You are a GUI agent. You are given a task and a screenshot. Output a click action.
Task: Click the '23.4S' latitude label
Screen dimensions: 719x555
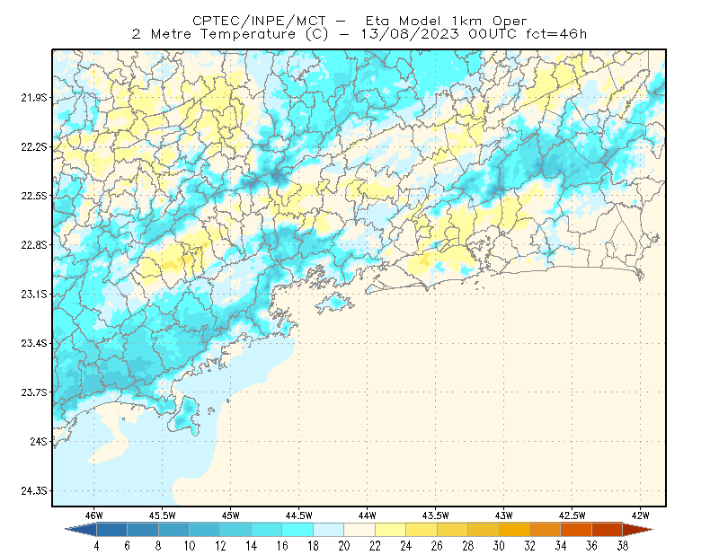click(34, 343)
